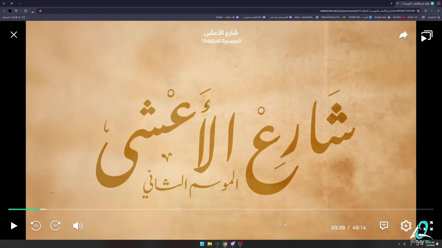Open the Google Maps bookmark
Viewport: 442px width, 248px height.
pos(382,17)
